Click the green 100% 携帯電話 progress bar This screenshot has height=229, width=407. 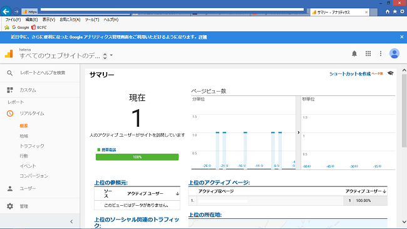(x=137, y=157)
